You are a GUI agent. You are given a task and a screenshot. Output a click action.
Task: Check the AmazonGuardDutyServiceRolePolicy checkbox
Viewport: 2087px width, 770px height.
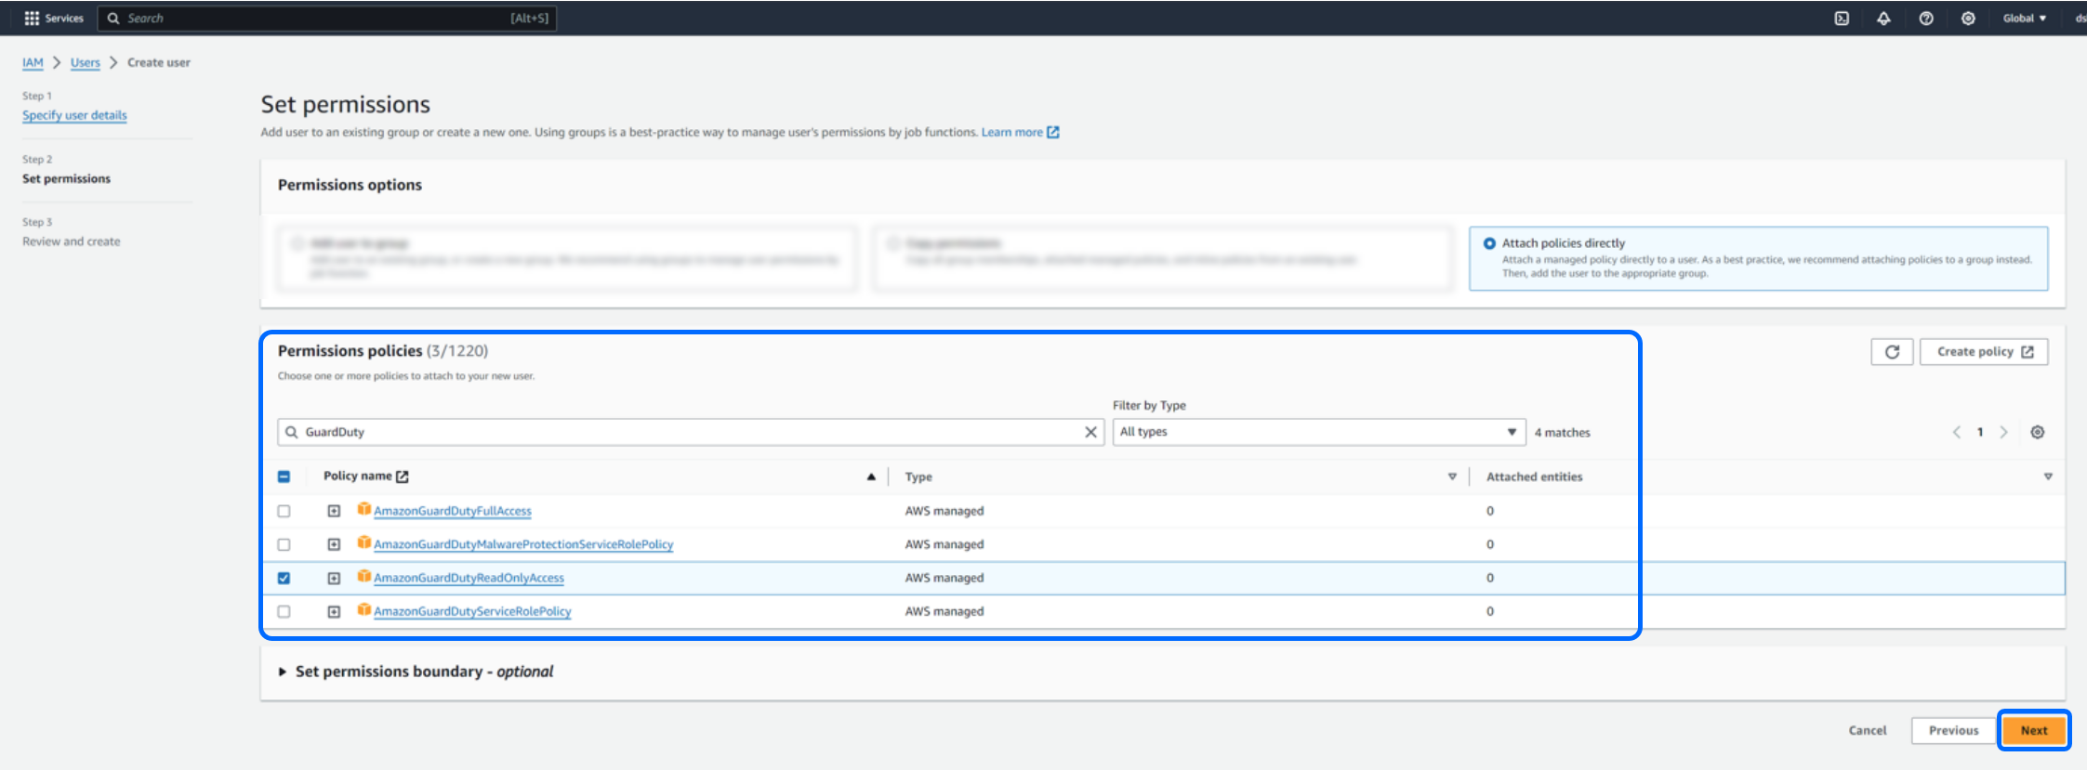point(284,611)
